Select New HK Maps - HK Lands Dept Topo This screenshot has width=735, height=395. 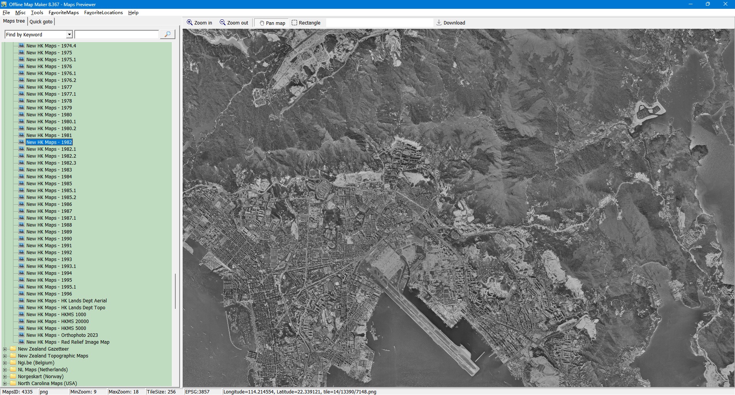click(x=65, y=307)
